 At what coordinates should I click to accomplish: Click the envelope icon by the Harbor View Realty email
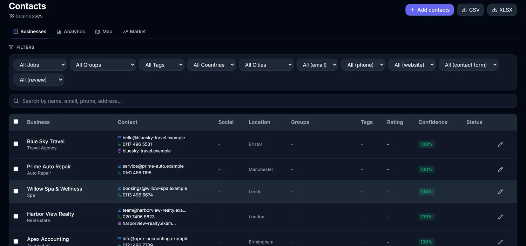pos(120,210)
